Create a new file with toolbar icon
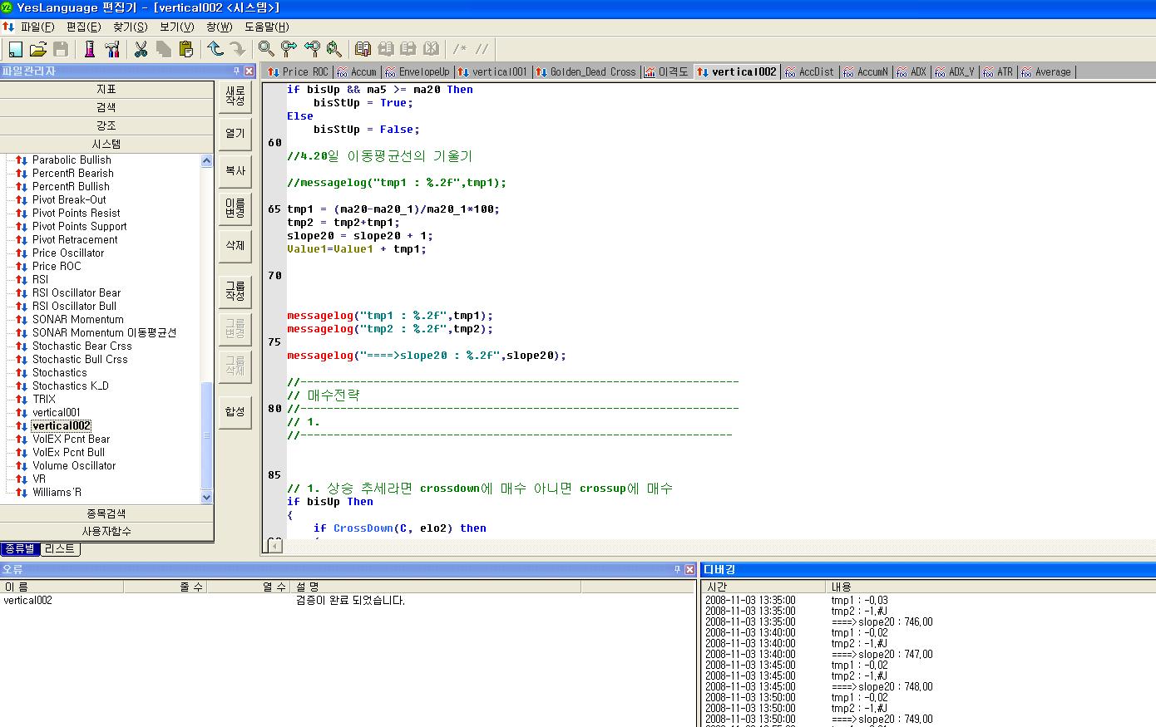 15,49
